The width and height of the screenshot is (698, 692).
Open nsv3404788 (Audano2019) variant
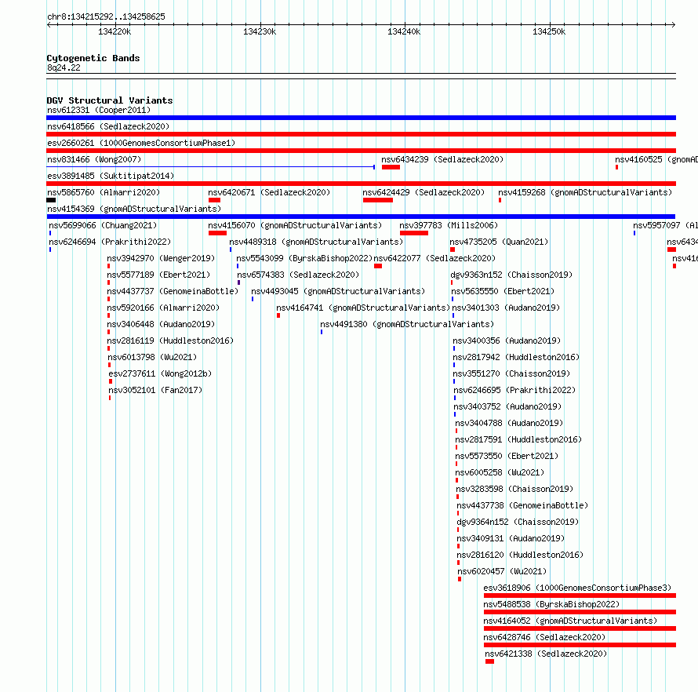click(x=509, y=423)
